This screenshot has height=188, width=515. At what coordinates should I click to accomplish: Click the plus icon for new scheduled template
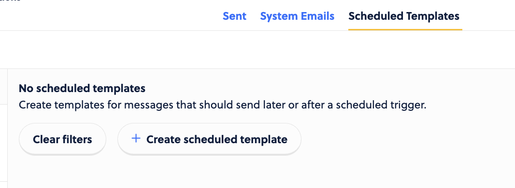click(136, 139)
